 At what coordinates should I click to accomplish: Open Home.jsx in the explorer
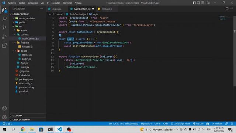coord(27,55)
